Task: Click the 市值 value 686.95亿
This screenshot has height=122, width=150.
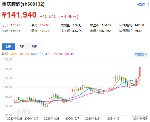Action: coord(105,31)
